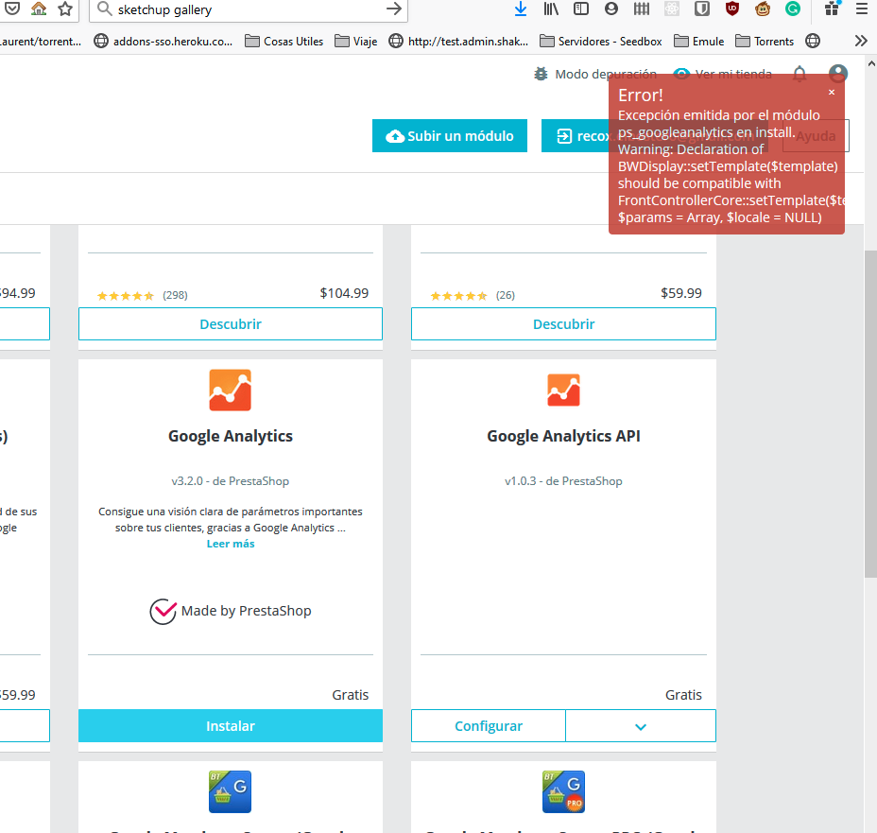Screen dimensions: 877x833
Task: Click the uBlock Origin shield icon
Action: [x=732, y=9]
